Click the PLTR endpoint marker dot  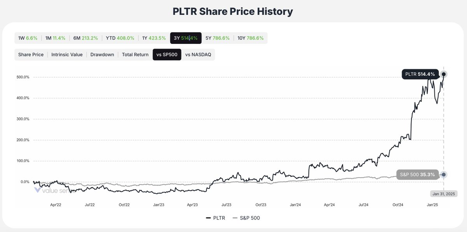444,74
